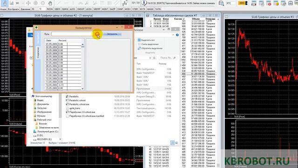
Task: Click the table scrollbar up arrow in Калькулятор
Action: [x=83, y=44]
